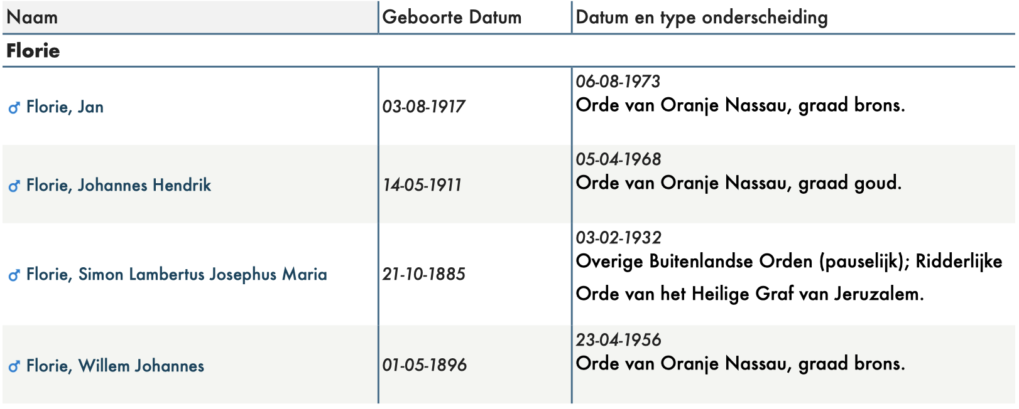Click birth date 03-08-1917
Viewport: 1019px width, 409px height.
click(423, 107)
